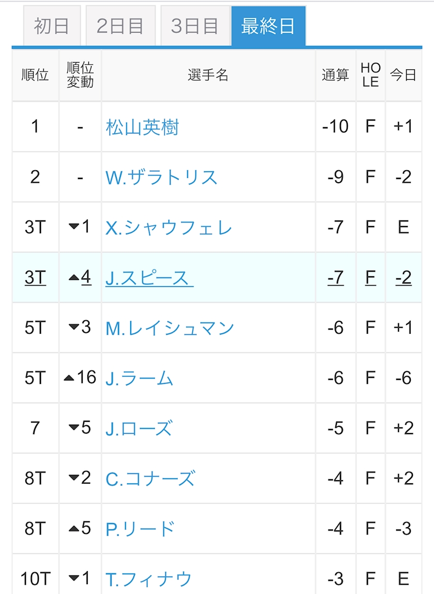Open J.スピース player profile
434x594 pixels.
point(149,278)
